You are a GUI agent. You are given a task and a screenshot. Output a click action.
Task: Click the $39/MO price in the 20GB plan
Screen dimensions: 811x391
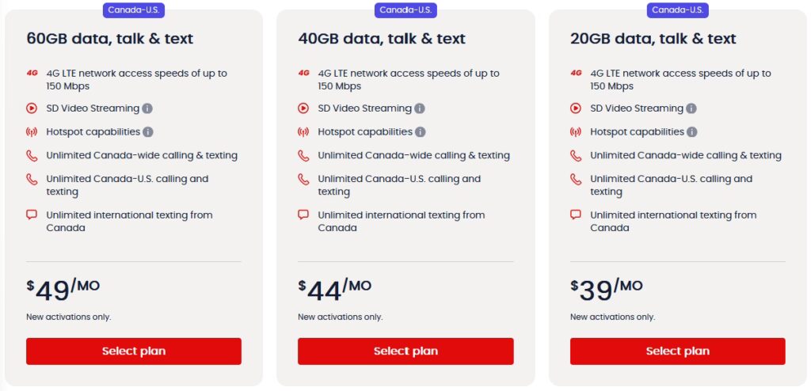(x=607, y=290)
